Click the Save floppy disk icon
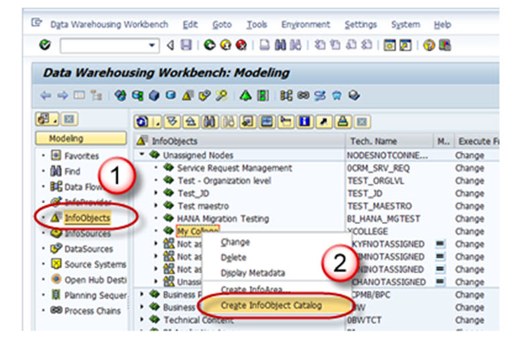The height and width of the screenshot is (342, 516). [186, 46]
